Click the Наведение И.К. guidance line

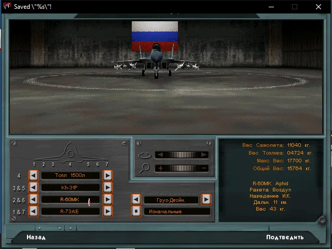point(270,196)
